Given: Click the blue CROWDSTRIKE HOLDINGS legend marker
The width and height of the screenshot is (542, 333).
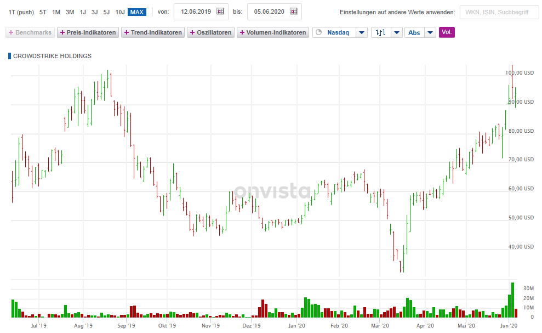Looking at the screenshot, I should [10, 56].
